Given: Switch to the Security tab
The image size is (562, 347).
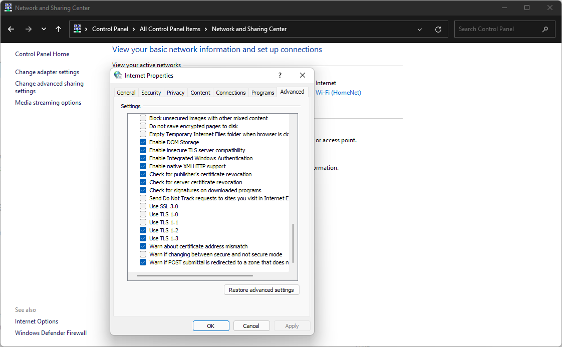Looking at the screenshot, I should click(151, 93).
